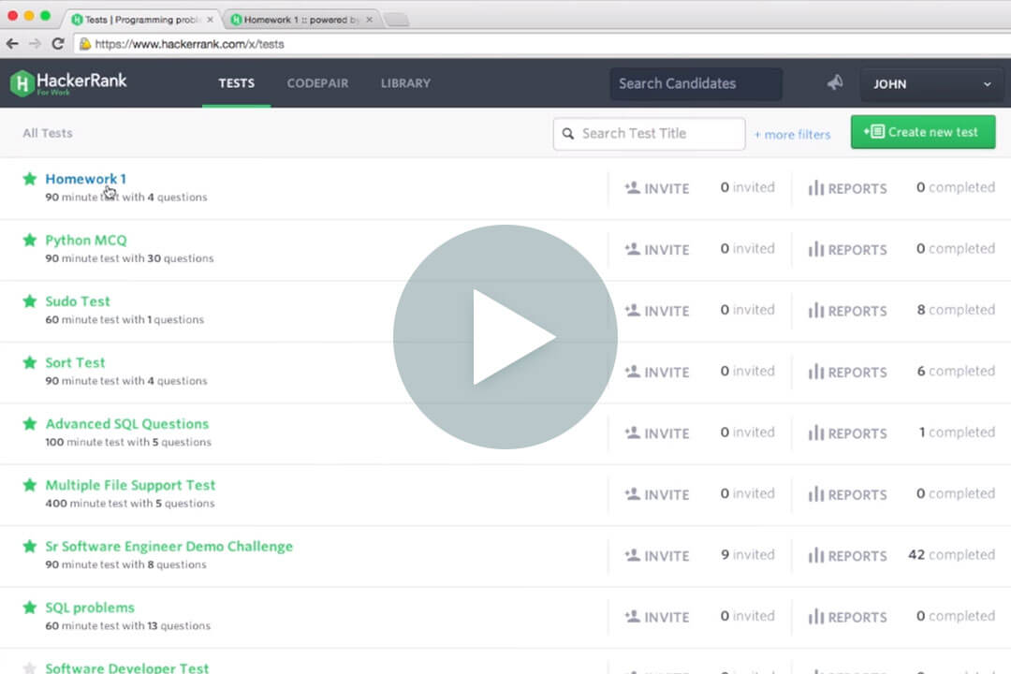
Task: Select the Homework 1 browser tab
Action: pyautogui.click(x=301, y=20)
